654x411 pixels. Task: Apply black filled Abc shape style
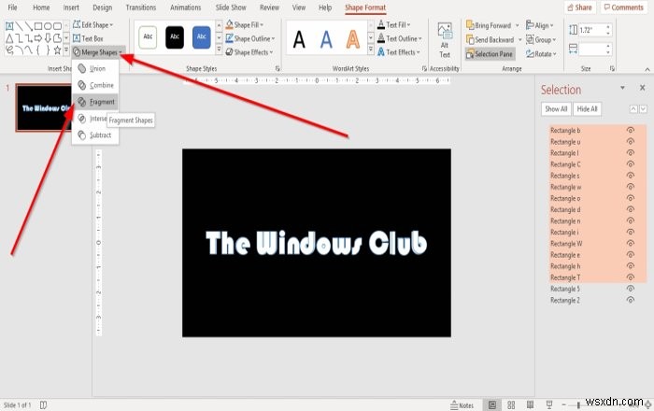pyautogui.click(x=175, y=36)
